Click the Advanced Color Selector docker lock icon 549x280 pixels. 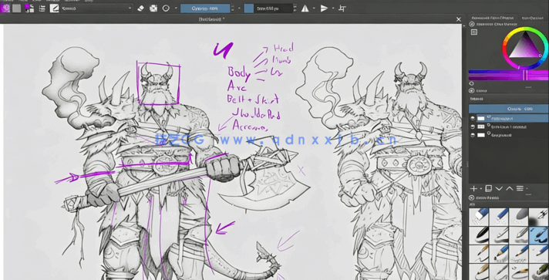[x=472, y=24]
